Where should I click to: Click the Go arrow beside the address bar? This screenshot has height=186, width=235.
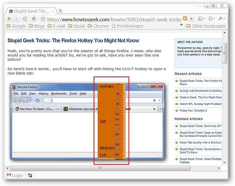tap(192, 19)
